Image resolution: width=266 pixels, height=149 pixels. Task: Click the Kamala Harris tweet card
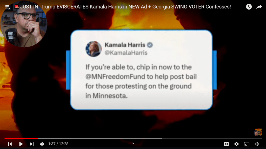point(141,70)
